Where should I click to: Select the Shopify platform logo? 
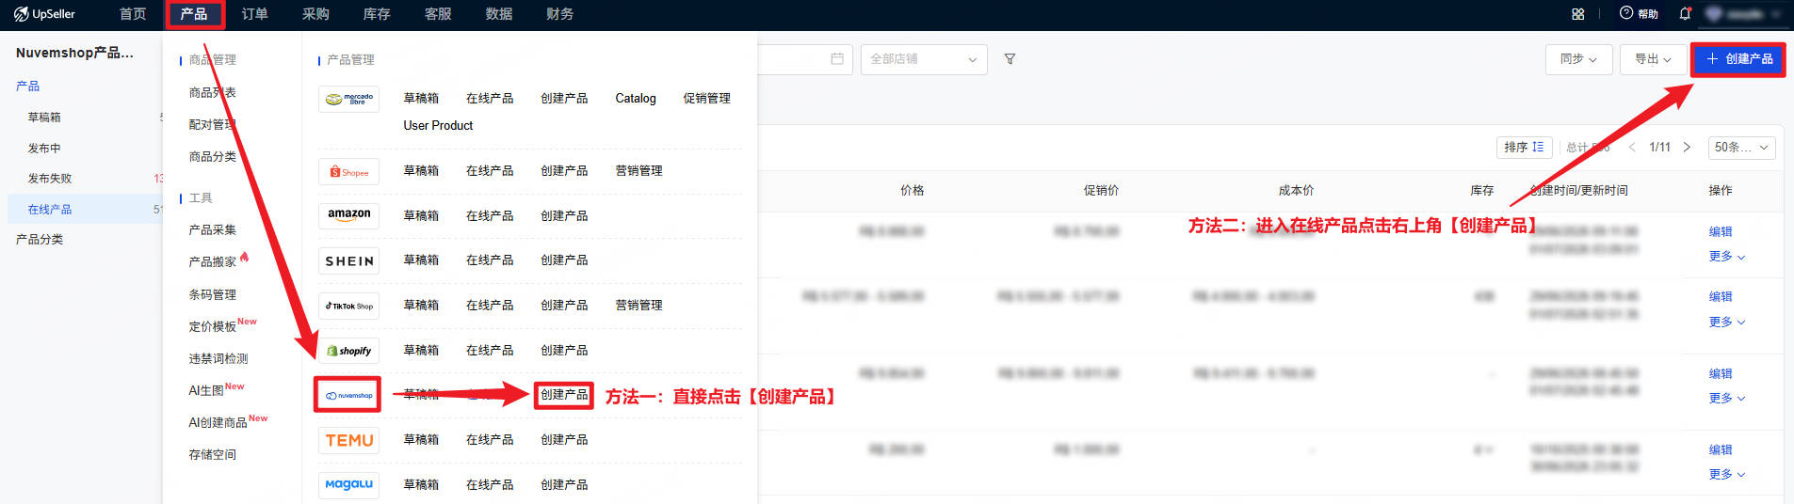pos(348,351)
